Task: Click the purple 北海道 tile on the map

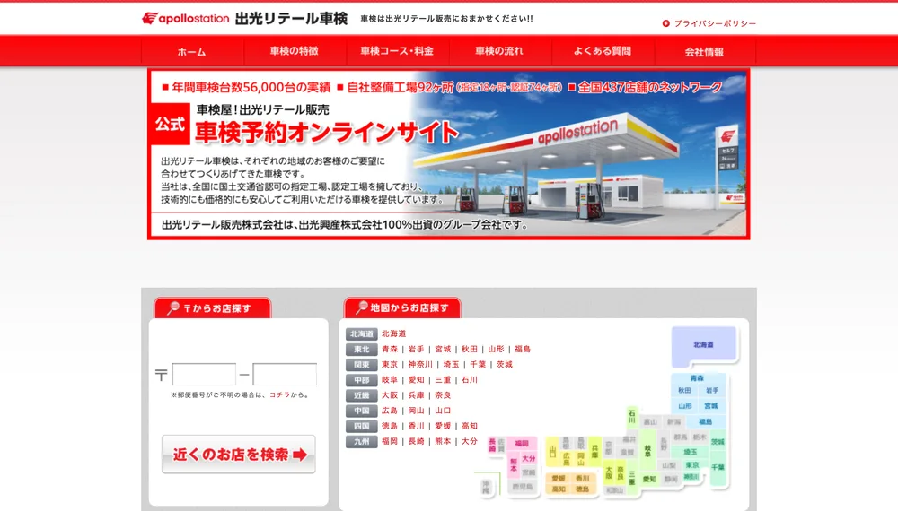Action: click(x=703, y=346)
